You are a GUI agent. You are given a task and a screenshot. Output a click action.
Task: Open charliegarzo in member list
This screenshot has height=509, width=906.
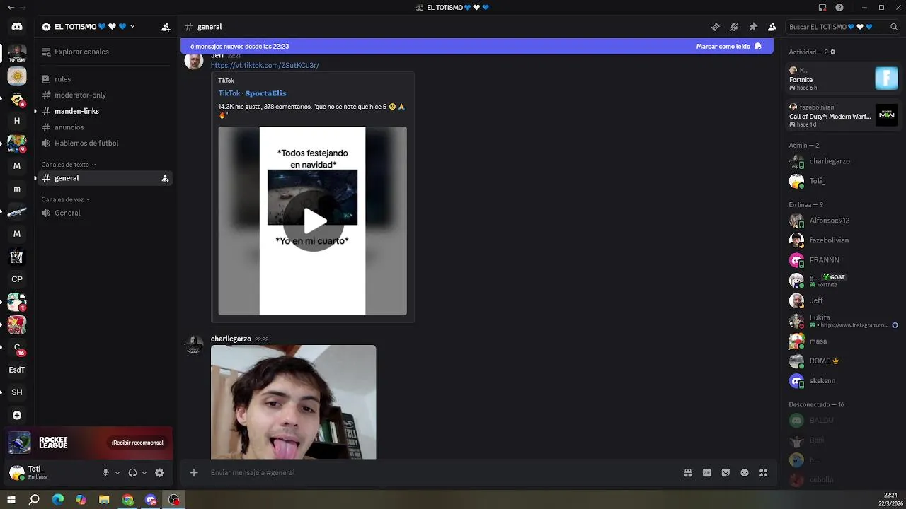tap(844, 161)
